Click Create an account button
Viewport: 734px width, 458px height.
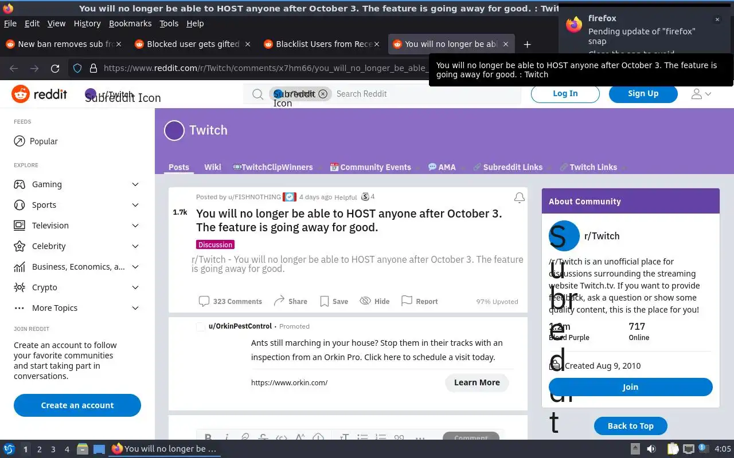77,405
